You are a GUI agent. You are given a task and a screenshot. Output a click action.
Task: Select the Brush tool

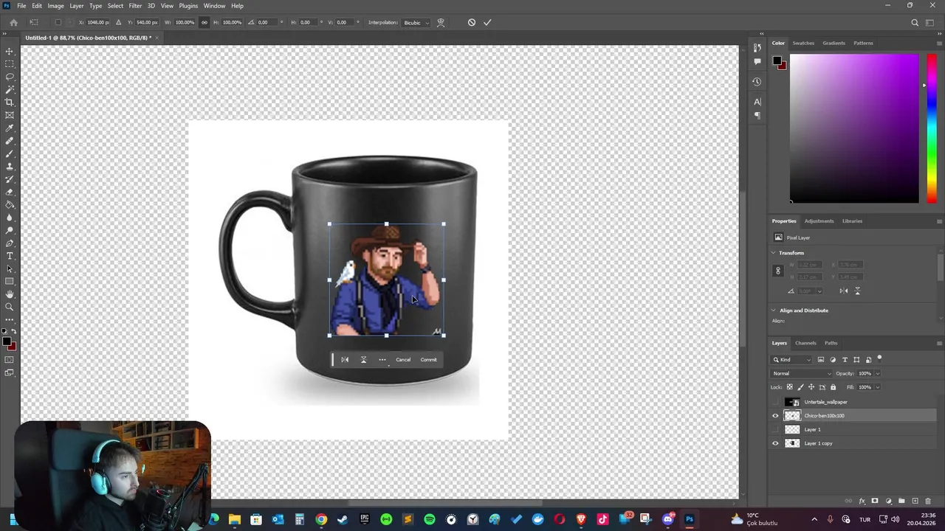click(10, 153)
